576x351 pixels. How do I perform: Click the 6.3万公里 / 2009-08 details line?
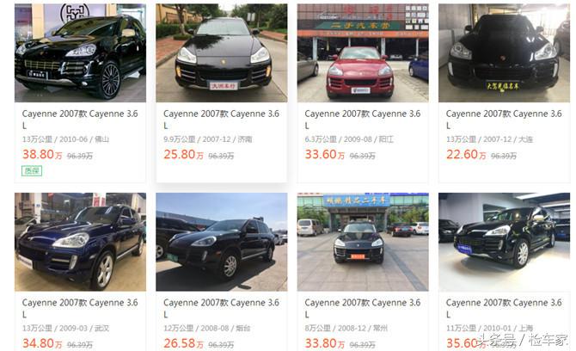pyautogui.click(x=349, y=139)
